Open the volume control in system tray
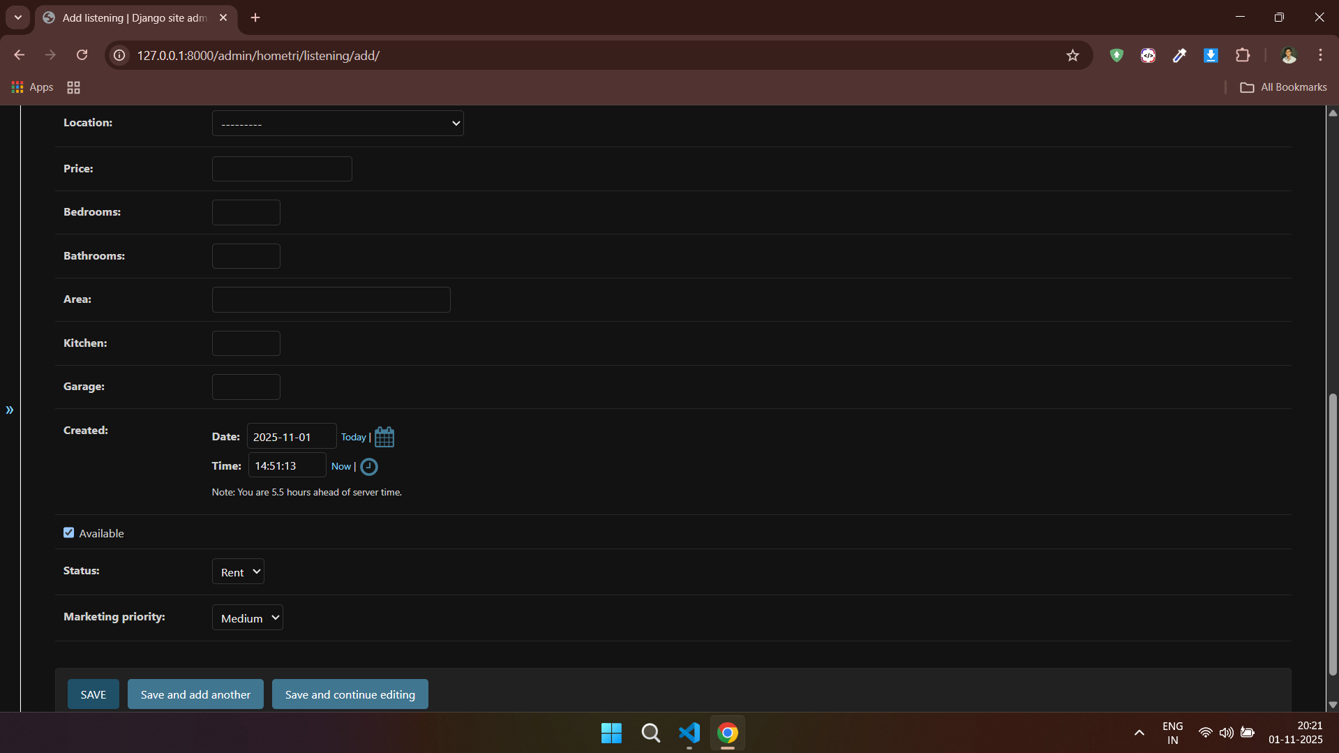The width and height of the screenshot is (1339, 753). [1226, 733]
